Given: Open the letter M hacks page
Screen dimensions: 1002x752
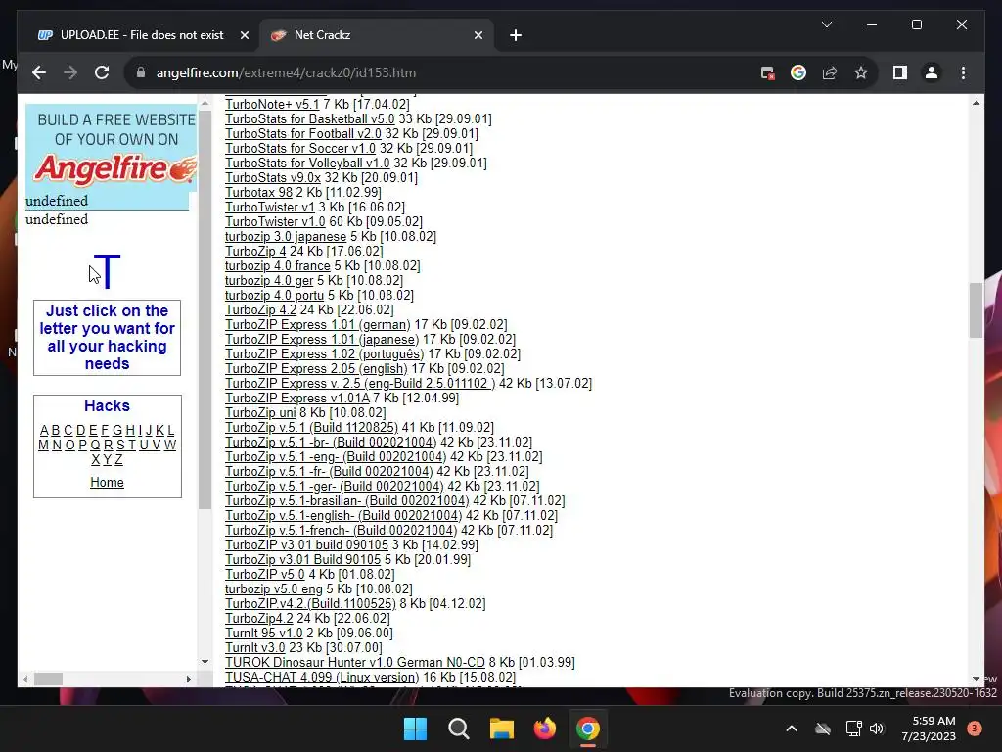Looking at the screenshot, I should tap(43, 446).
